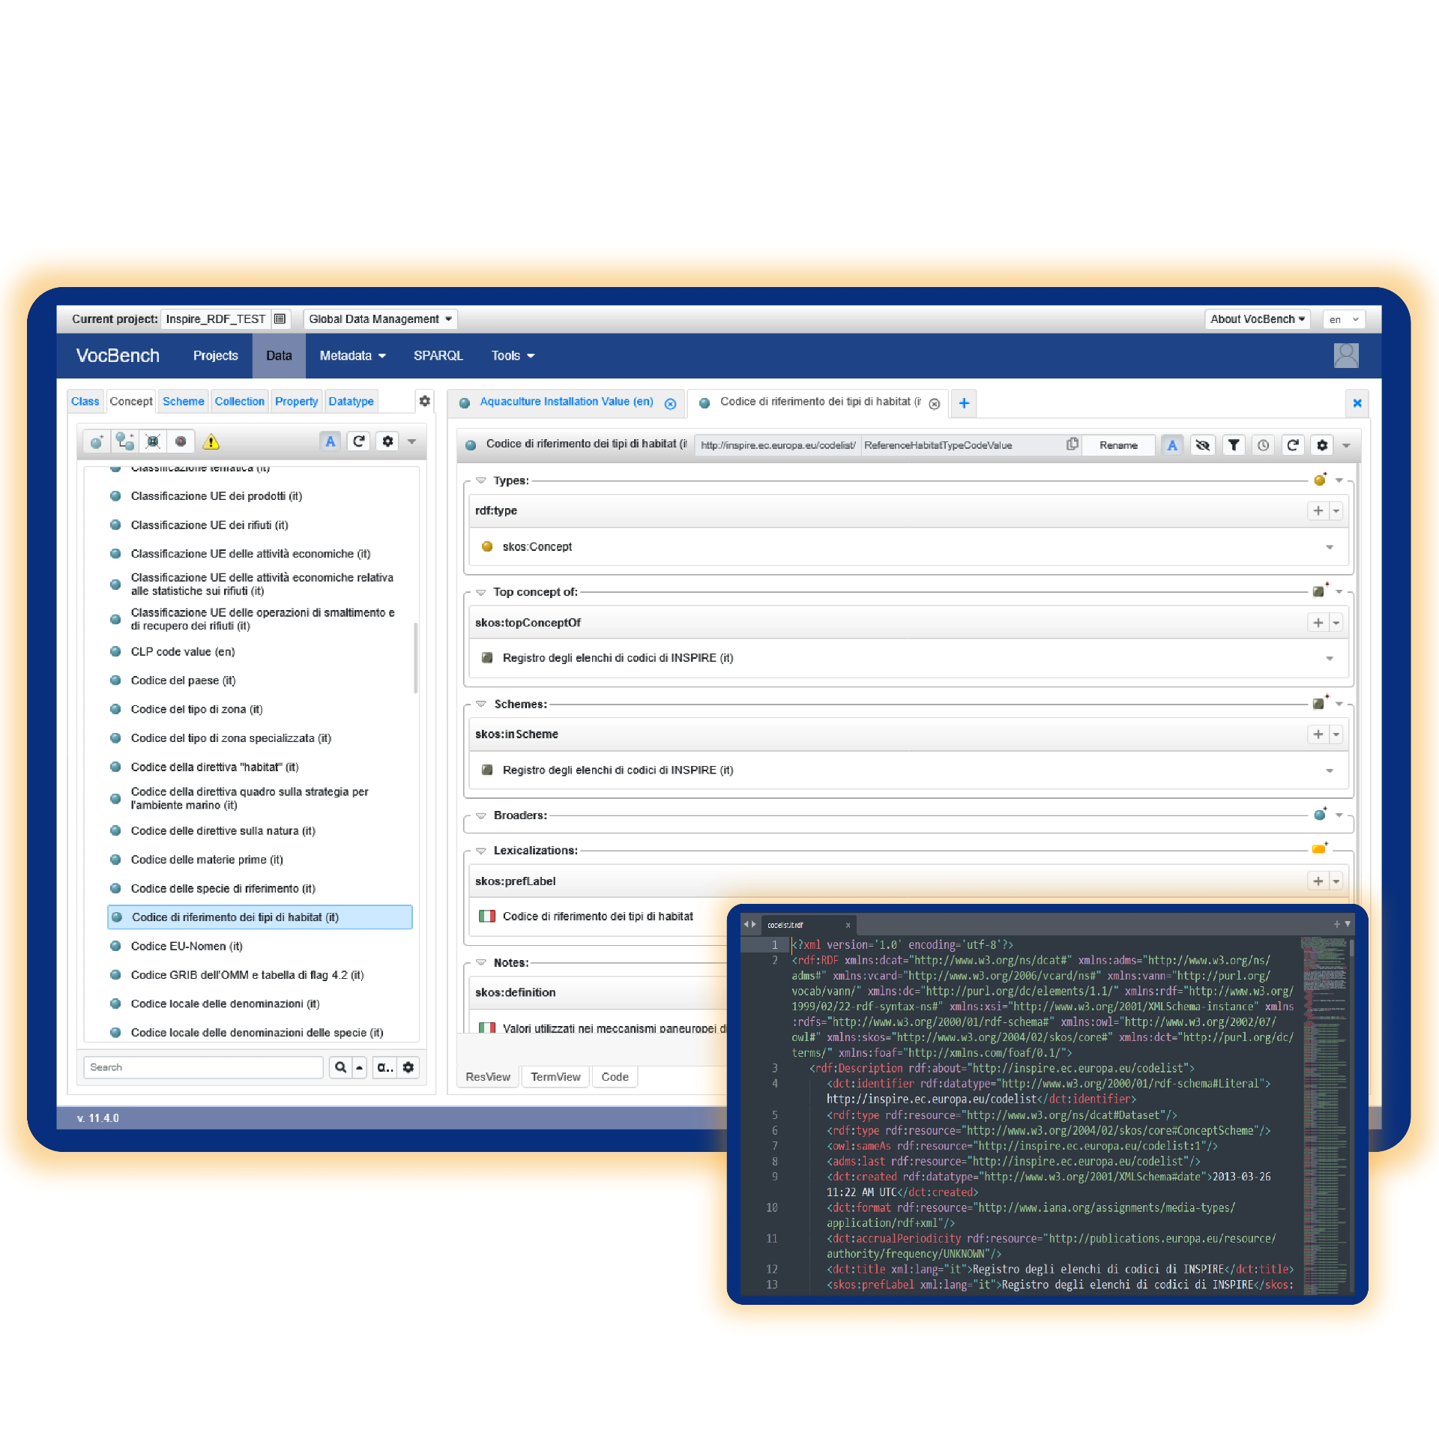Open the Global Data Management dropdown

click(x=380, y=319)
